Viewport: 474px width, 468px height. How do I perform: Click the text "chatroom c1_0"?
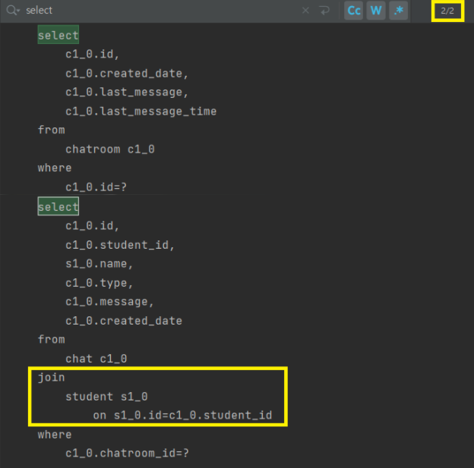[110, 149]
